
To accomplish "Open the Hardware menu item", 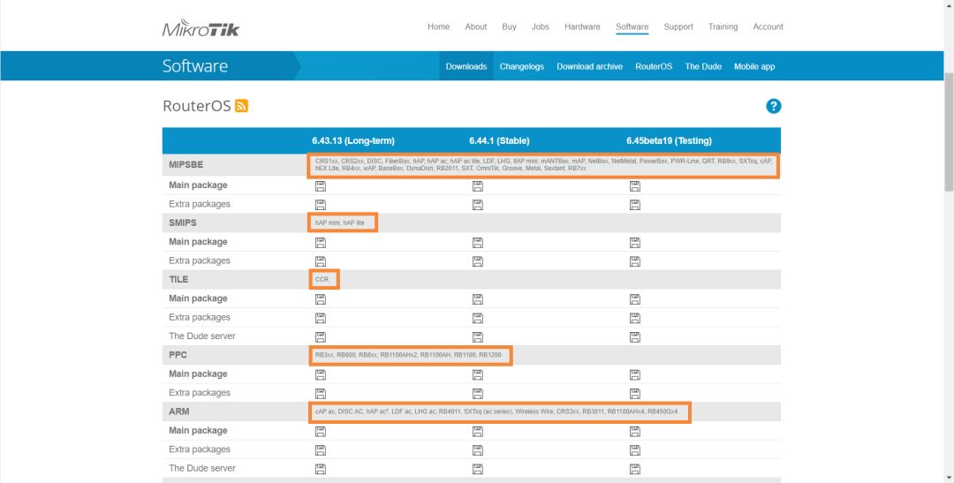I will pyautogui.click(x=582, y=26).
